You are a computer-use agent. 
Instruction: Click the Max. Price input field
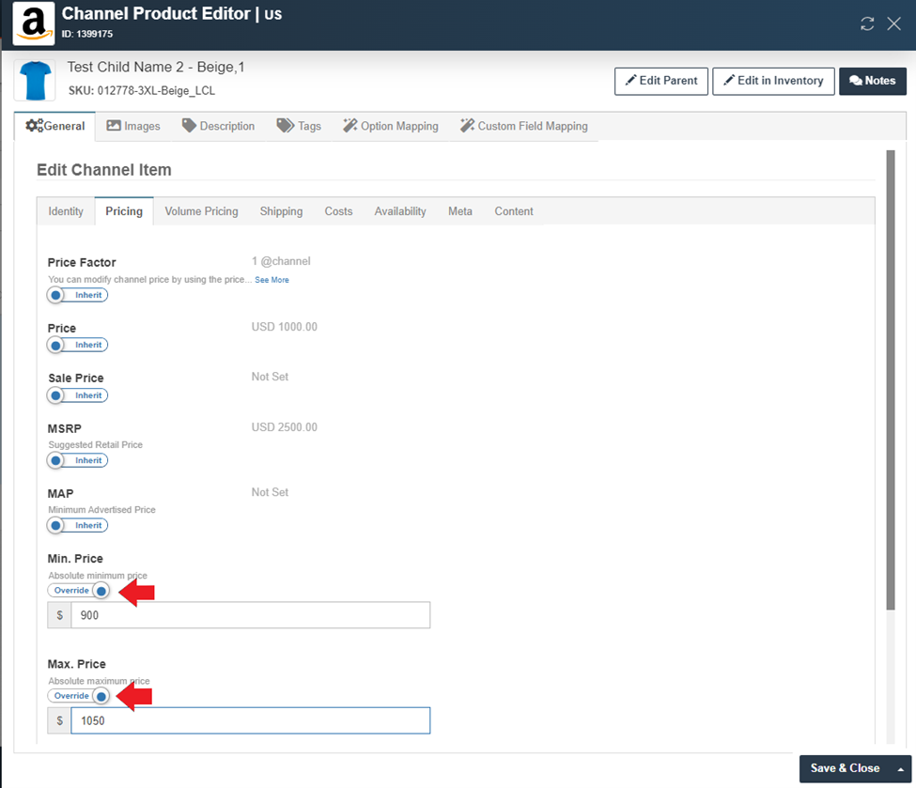(x=250, y=720)
